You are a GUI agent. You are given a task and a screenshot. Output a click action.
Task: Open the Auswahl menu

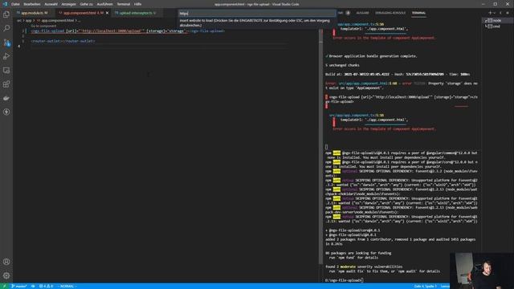(51, 4)
